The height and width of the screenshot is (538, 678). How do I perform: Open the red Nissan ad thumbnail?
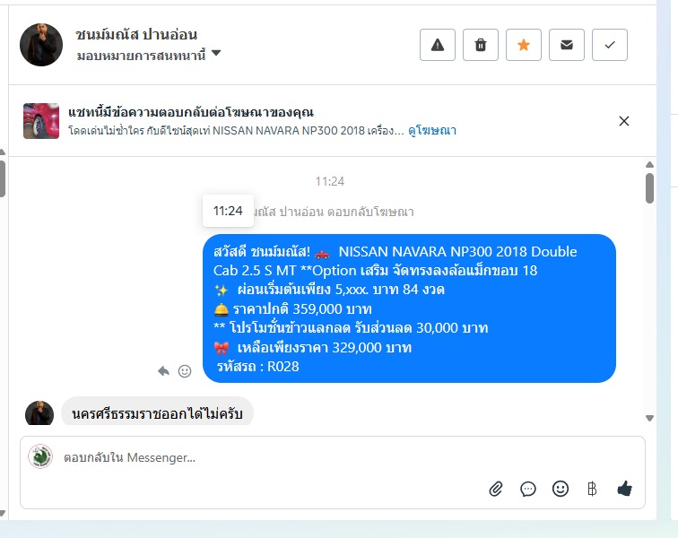(41, 121)
